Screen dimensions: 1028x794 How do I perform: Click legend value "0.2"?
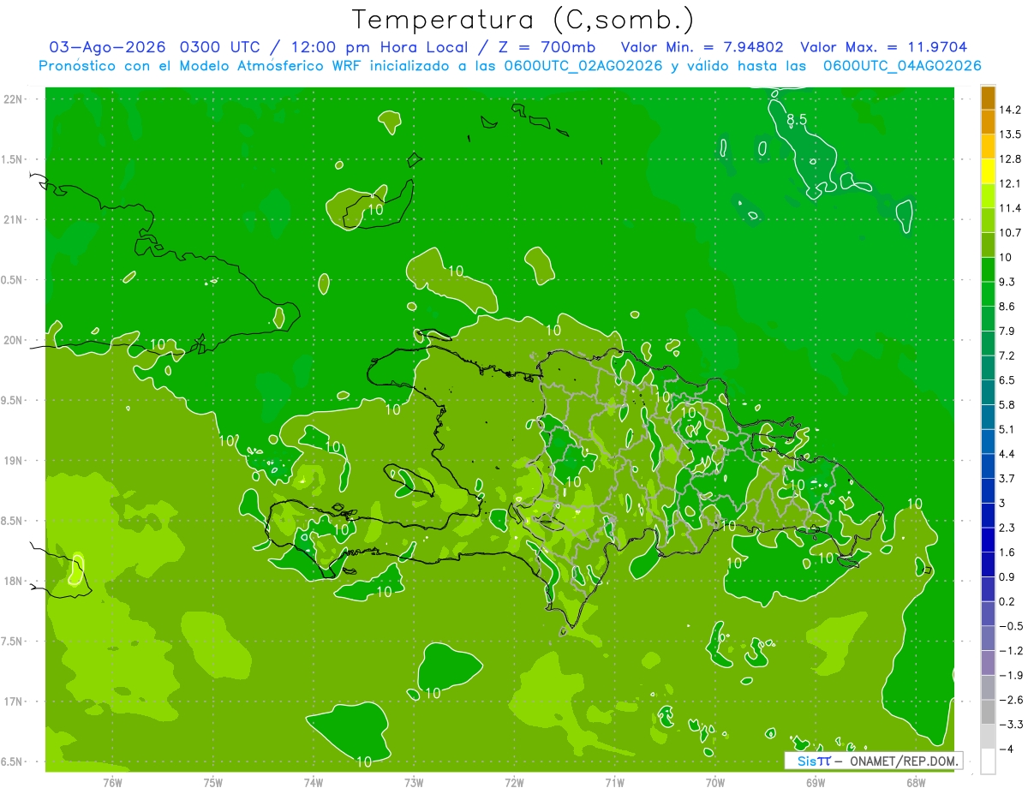click(x=1007, y=601)
